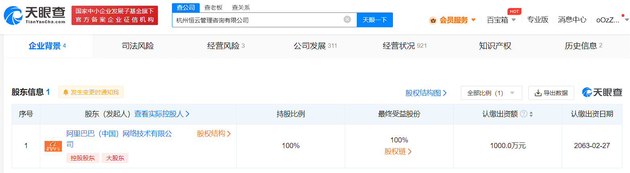630x173 pixels.
Task: Switch to the 查公司 search tab
Action: pos(186,8)
